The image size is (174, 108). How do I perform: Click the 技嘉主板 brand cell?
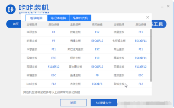pyautogui.click(x=75, y=32)
